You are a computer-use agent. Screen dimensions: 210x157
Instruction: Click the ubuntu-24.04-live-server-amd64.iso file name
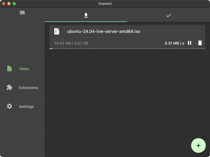[x=104, y=31]
